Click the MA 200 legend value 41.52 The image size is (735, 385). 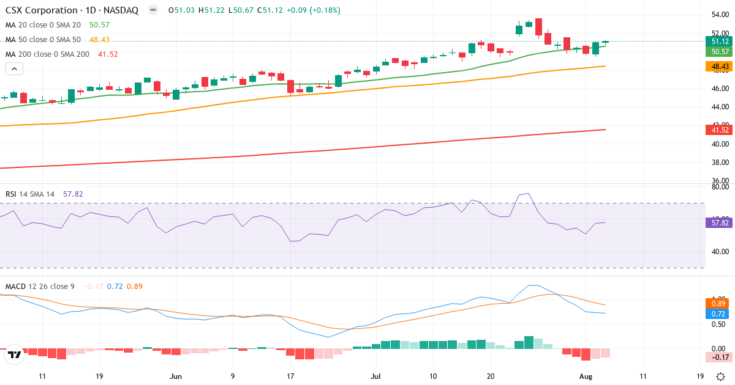108,54
